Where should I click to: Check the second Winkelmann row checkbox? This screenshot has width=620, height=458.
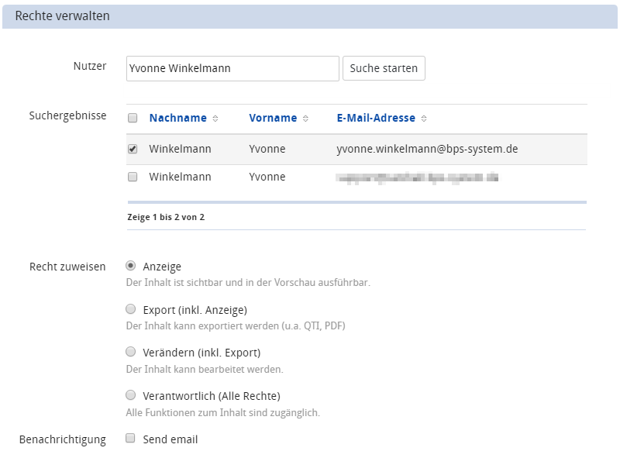coord(133,177)
